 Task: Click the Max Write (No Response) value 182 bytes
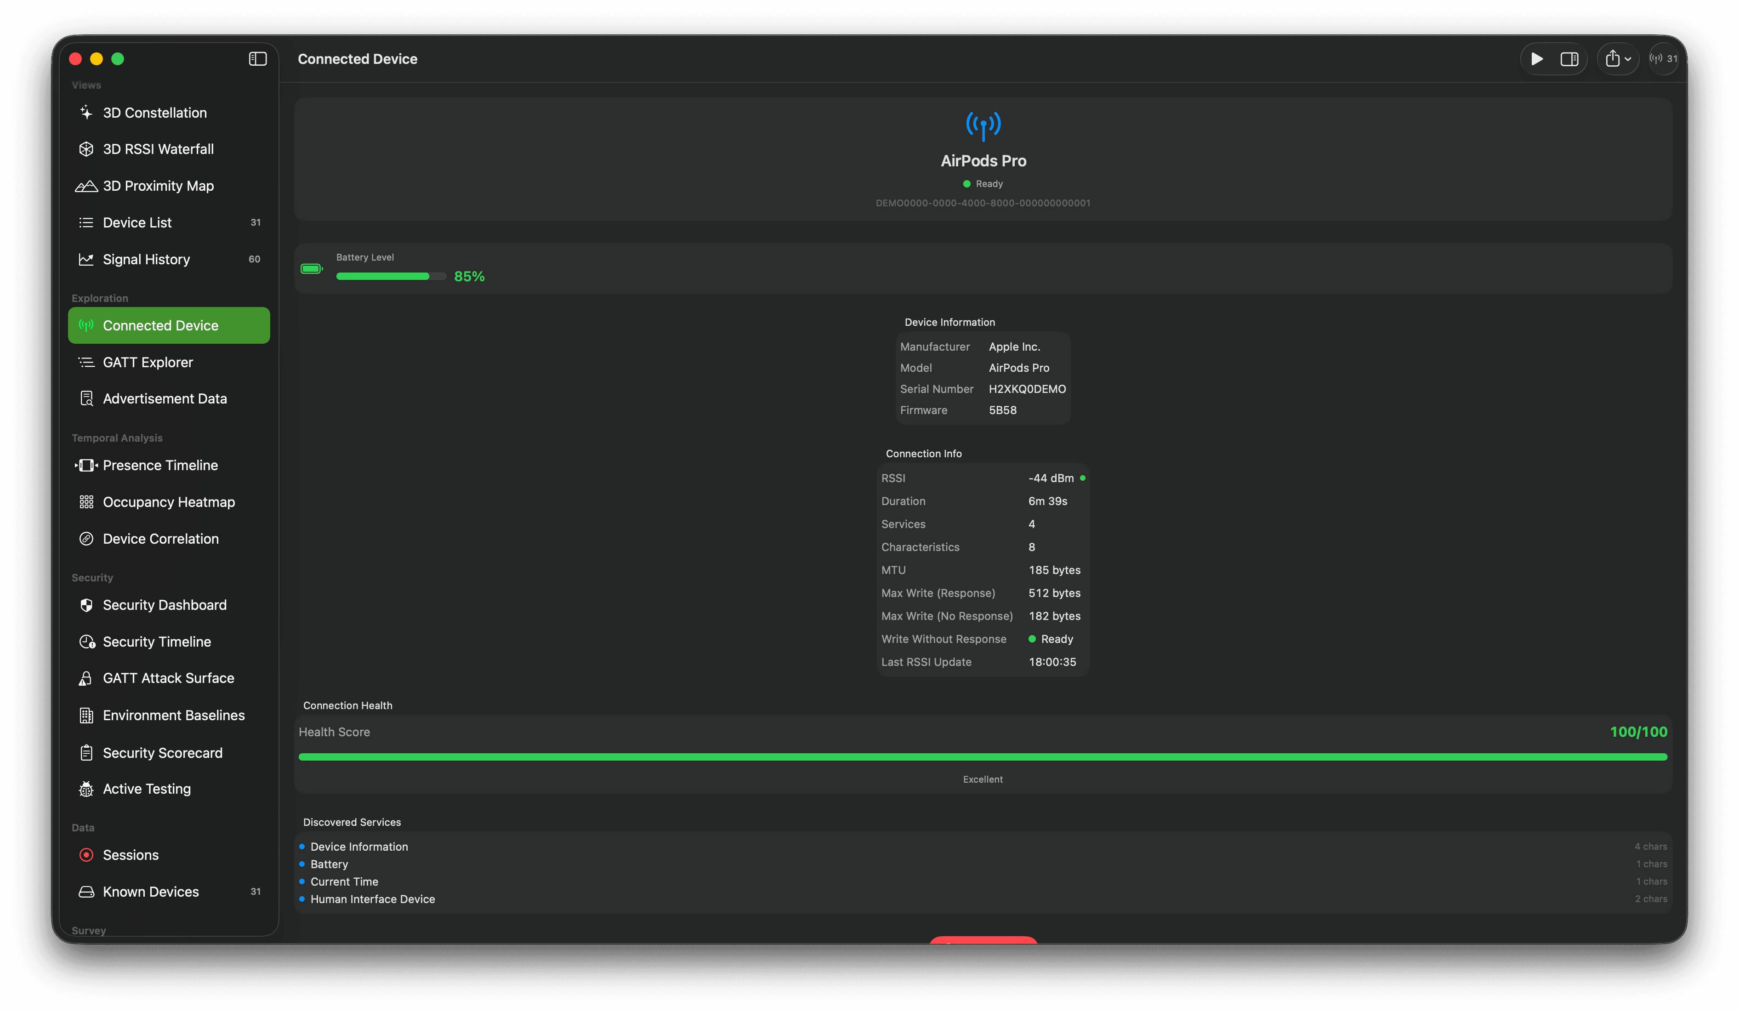[x=1054, y=616]
